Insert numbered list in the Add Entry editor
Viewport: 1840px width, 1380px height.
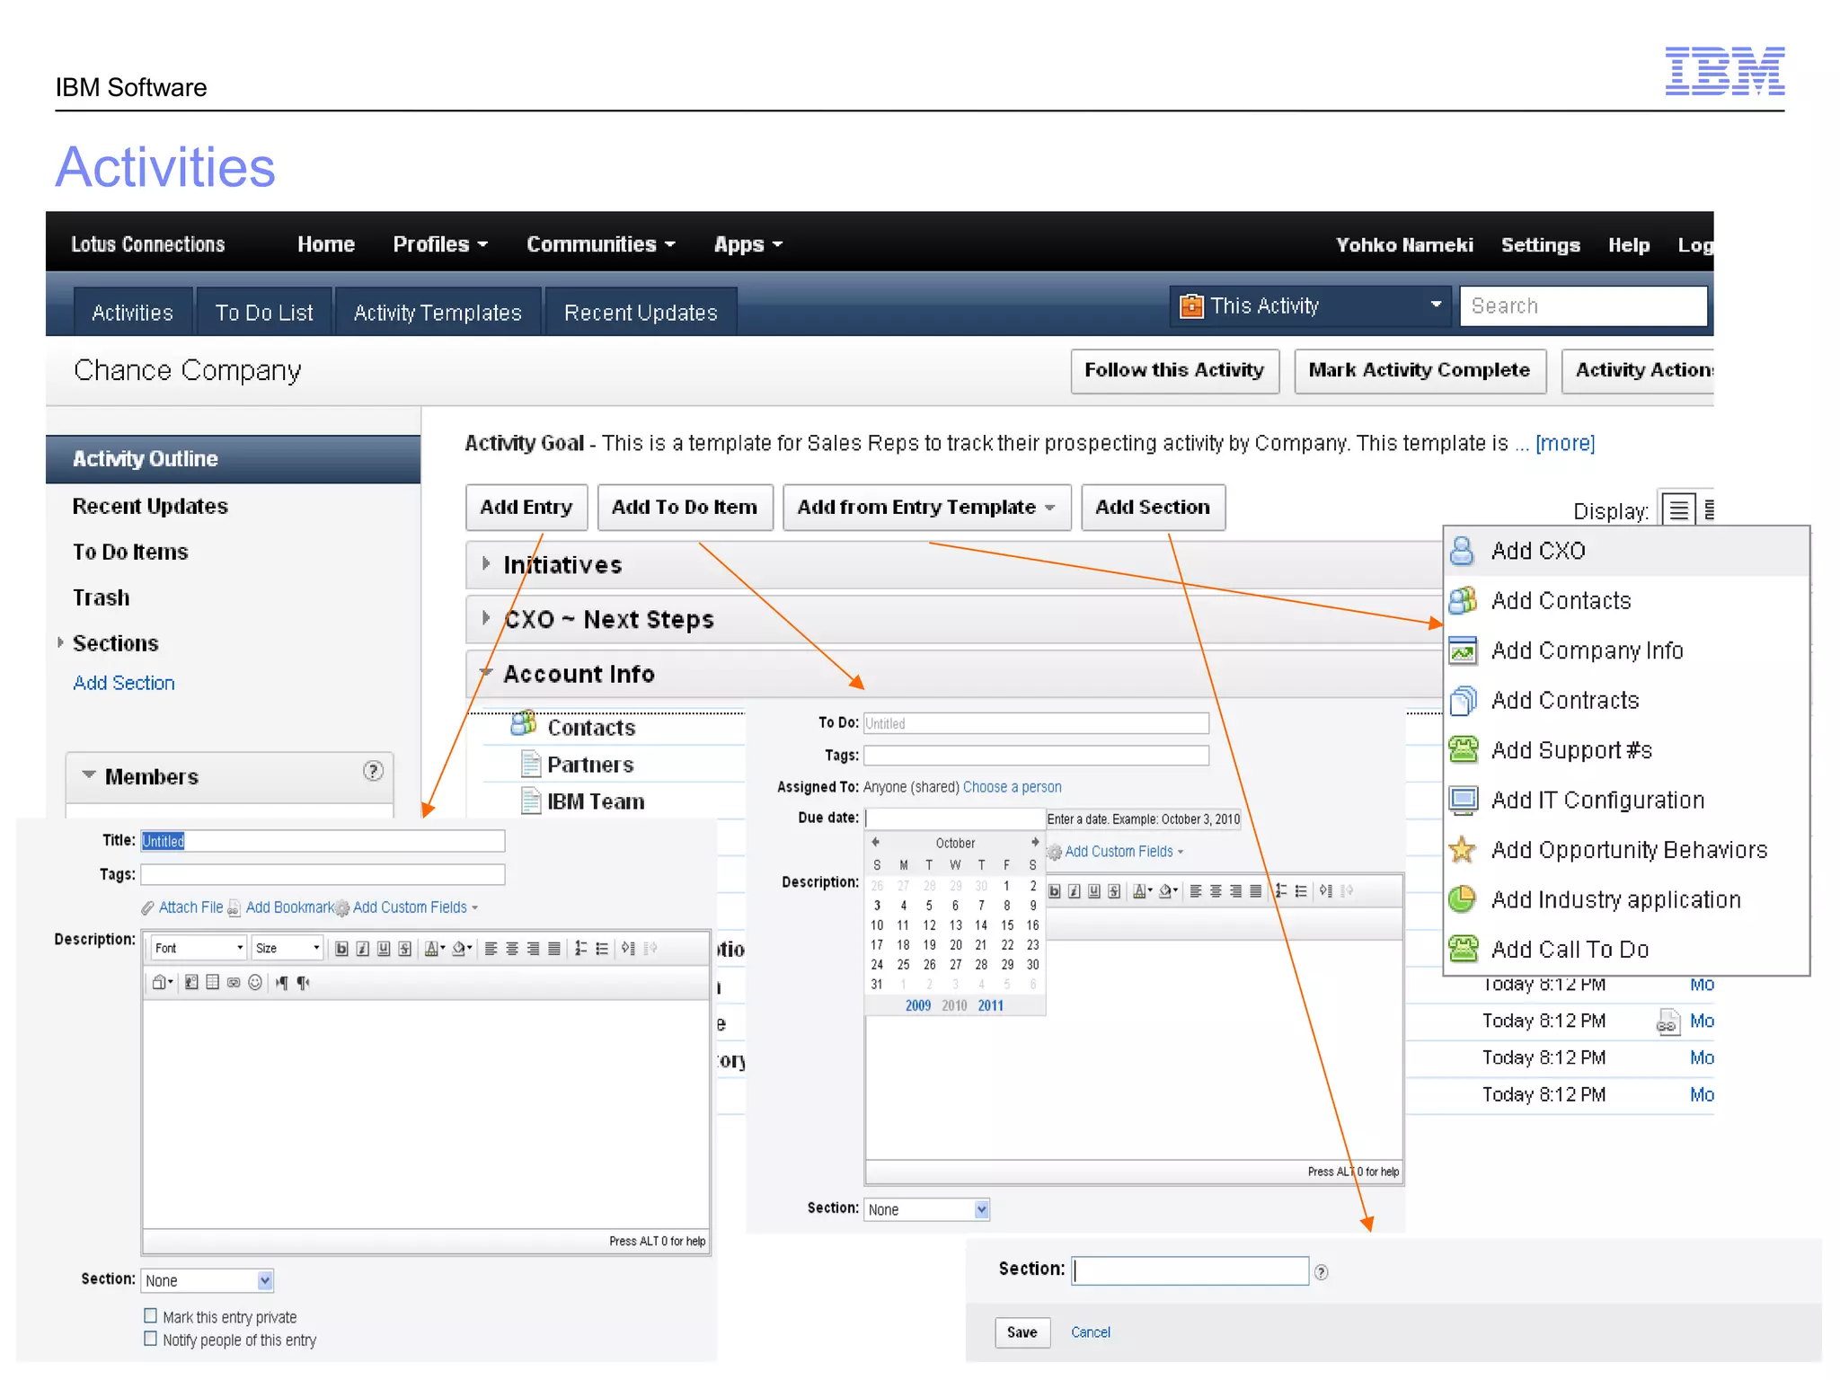(581, 949)
